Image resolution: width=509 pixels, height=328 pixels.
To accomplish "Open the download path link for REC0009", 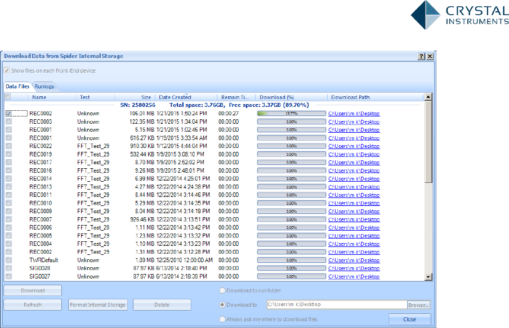I will (x=354, y=211).
